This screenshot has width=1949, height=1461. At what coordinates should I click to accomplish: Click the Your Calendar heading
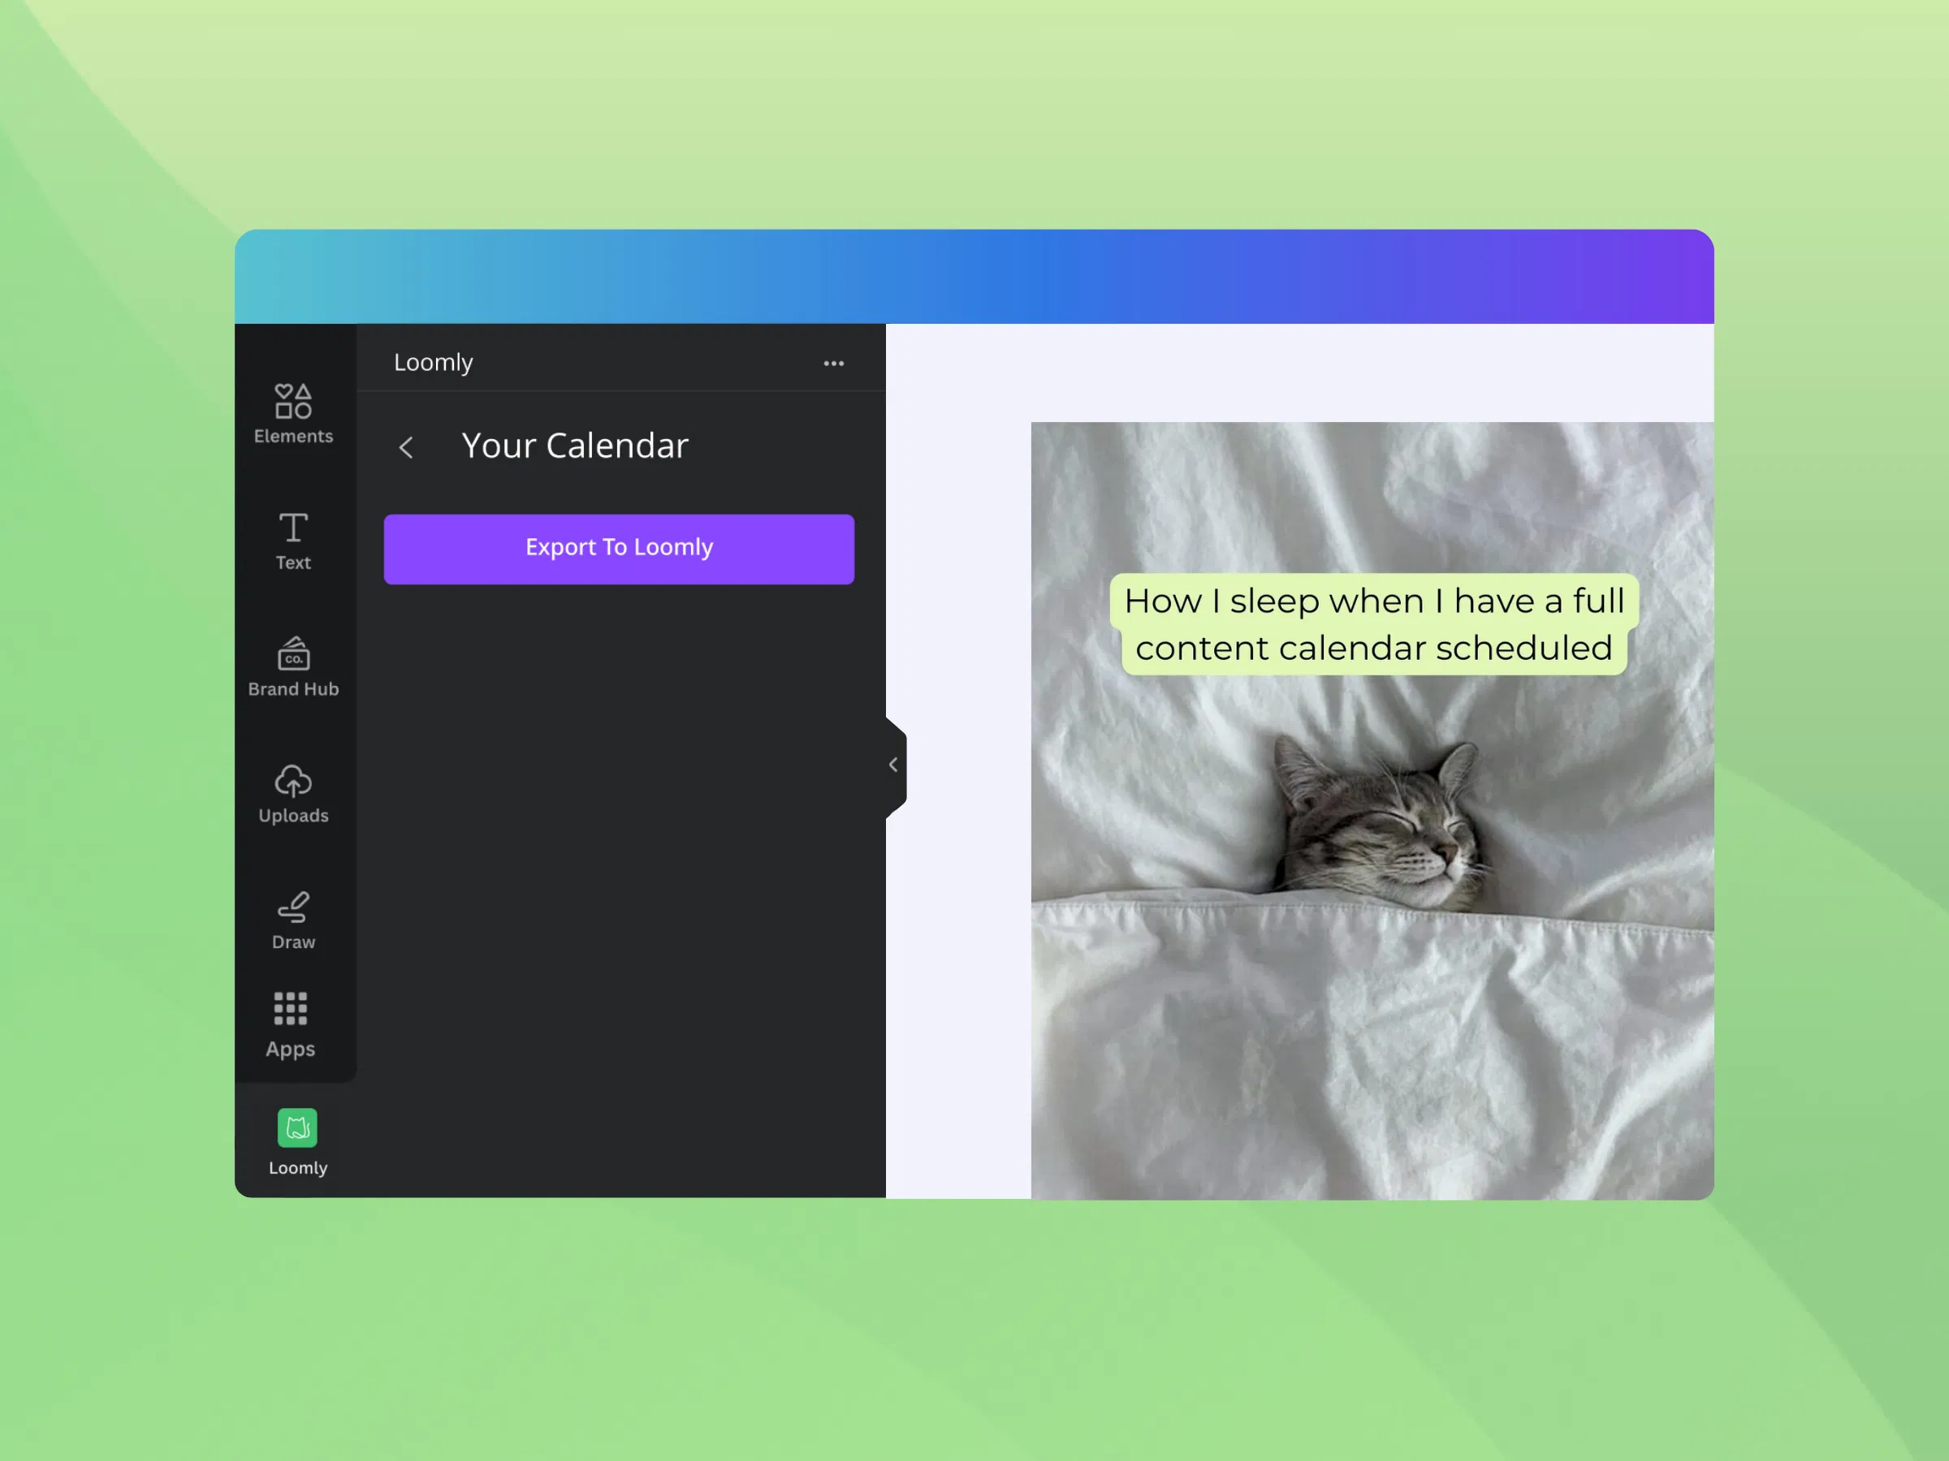point(574,446)
